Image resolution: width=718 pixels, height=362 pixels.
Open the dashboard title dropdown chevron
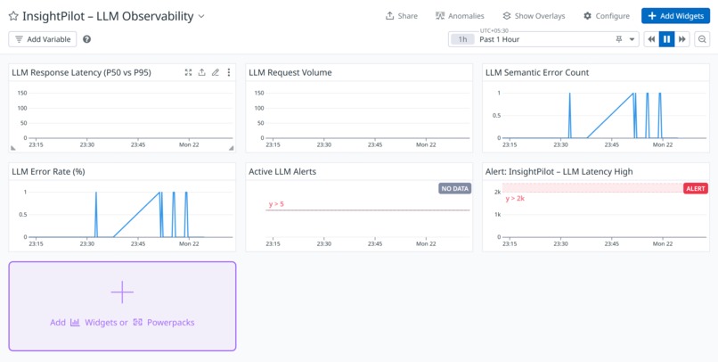201,17
